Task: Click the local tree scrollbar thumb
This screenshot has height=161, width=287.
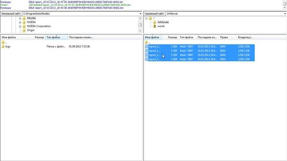Action: click(x=140, y=25)
